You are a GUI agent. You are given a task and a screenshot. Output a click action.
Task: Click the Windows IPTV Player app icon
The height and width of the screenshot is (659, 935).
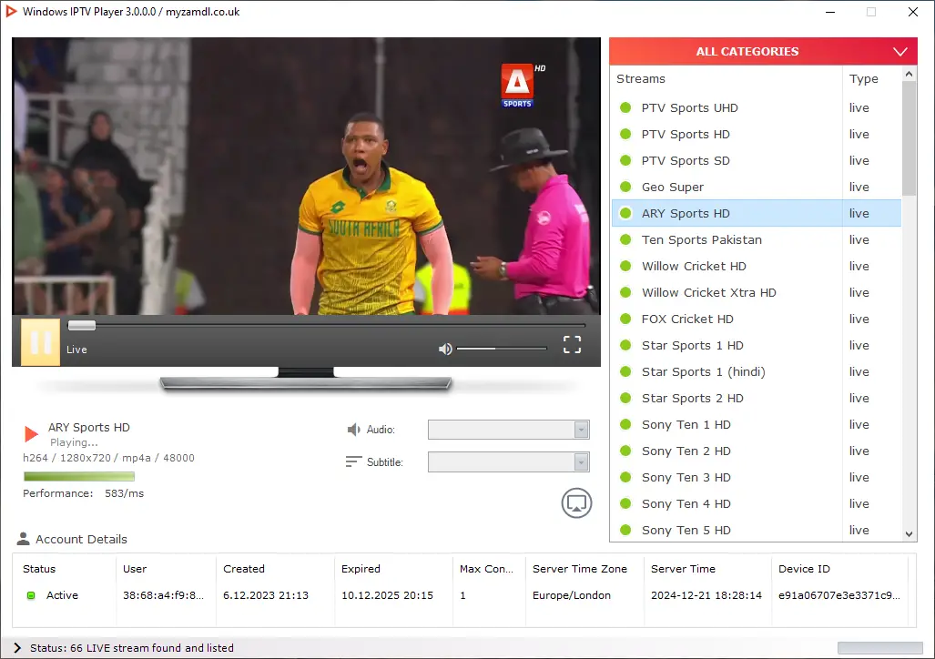tap(11, 11)
